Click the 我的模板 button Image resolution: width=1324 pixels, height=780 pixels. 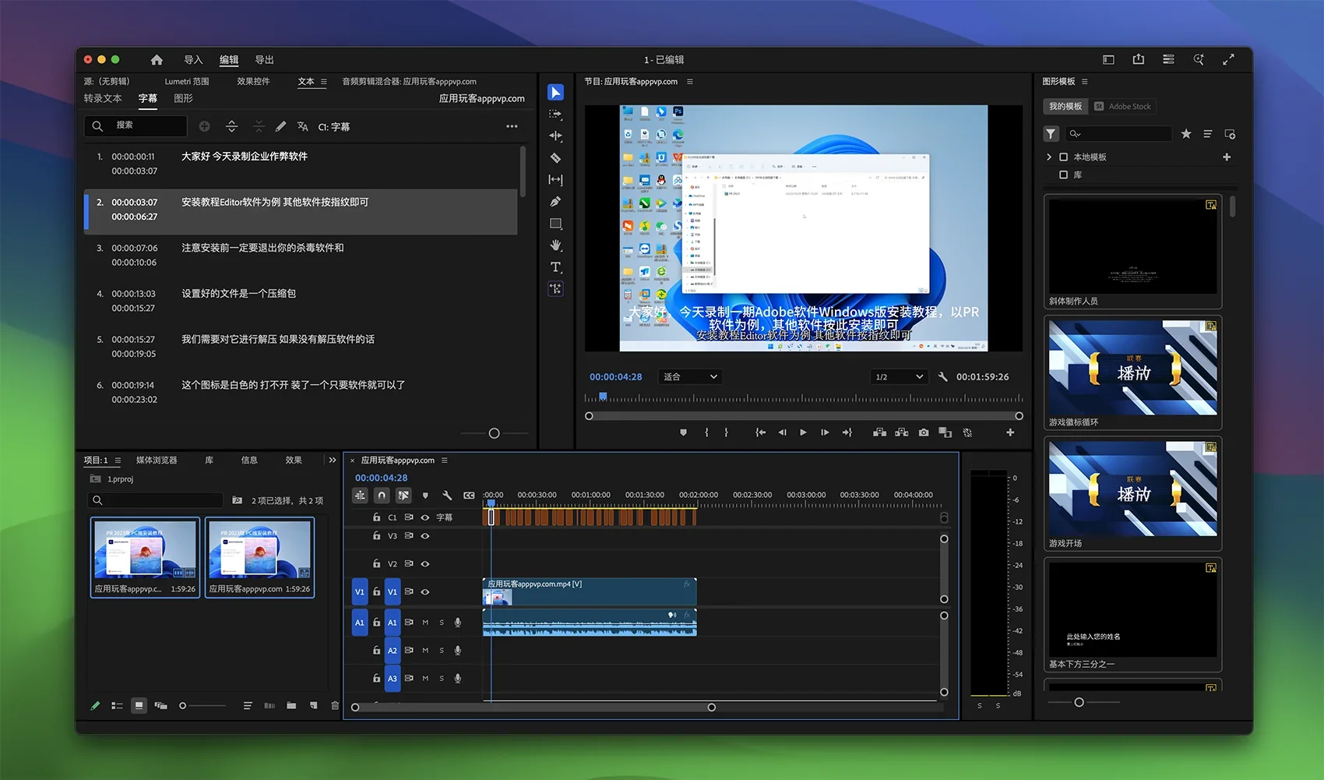1065,107
